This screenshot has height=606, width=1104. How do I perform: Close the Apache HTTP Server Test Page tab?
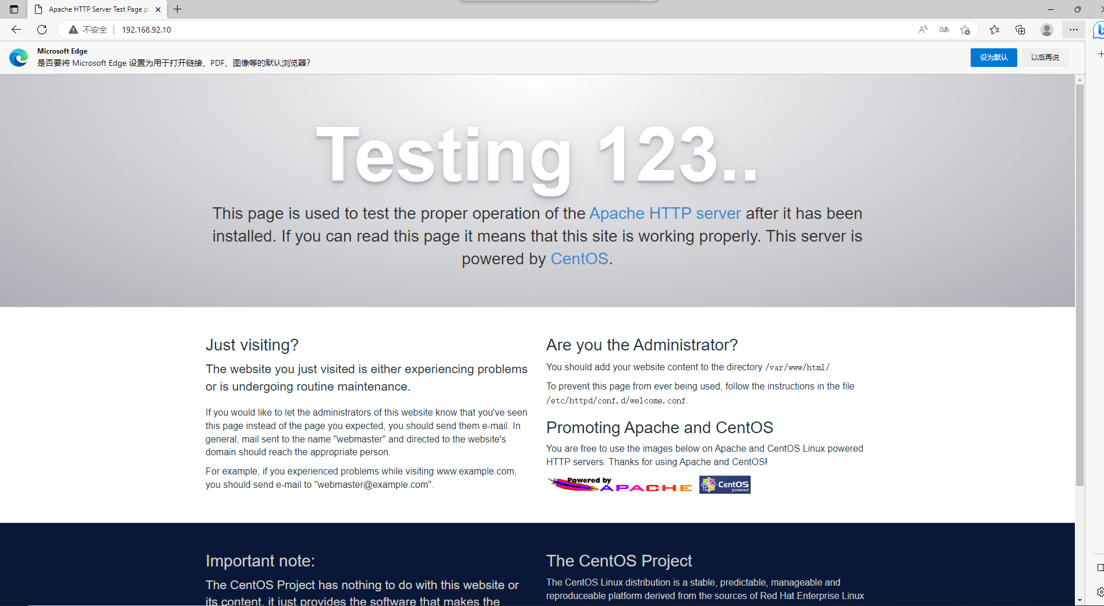pyautogui.click(x=158, y=9)
